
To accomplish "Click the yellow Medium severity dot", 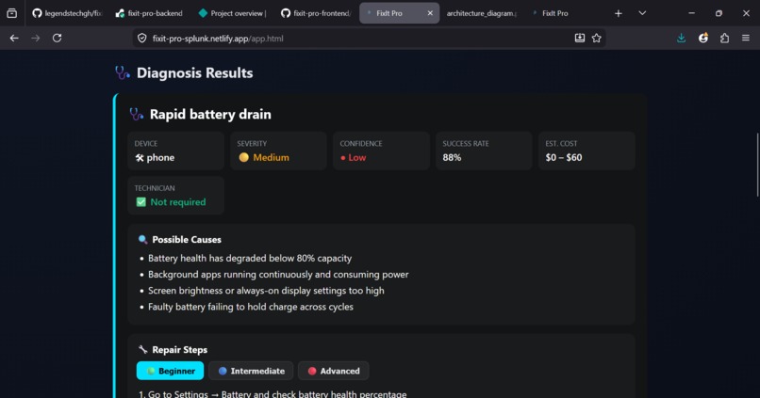I will pyautogui.click(x=244, y=157).
